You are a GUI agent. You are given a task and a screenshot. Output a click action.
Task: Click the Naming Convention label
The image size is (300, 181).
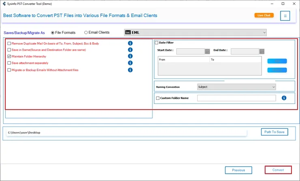168,87
